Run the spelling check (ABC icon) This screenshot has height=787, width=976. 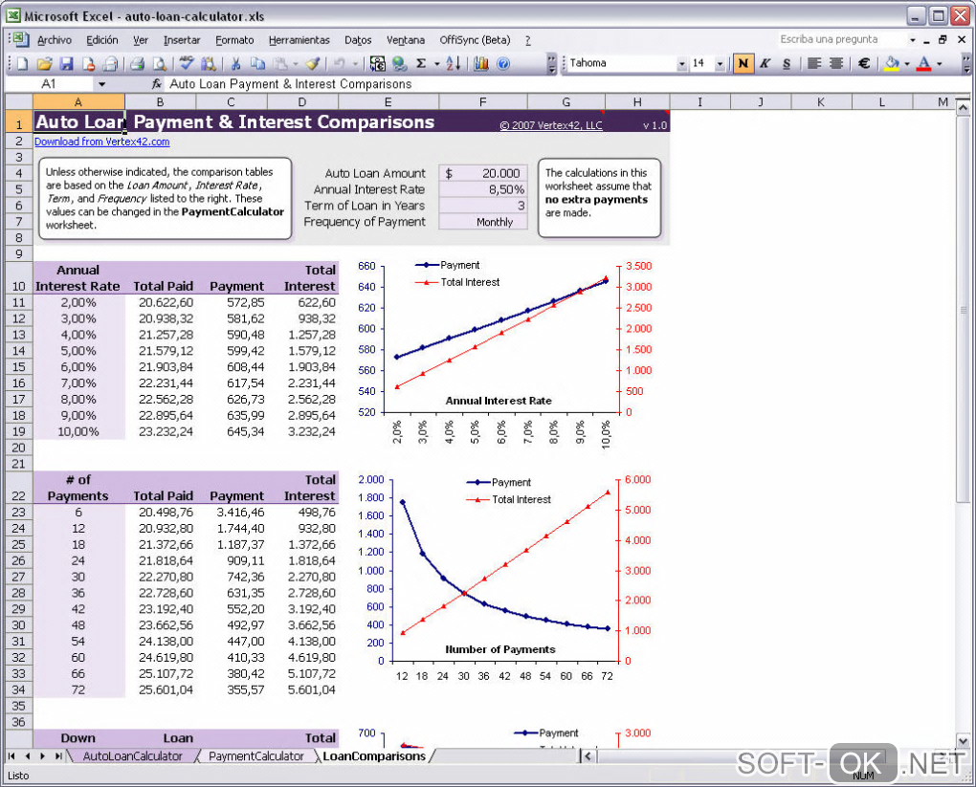pyautogui.click(x=187, y=63)
